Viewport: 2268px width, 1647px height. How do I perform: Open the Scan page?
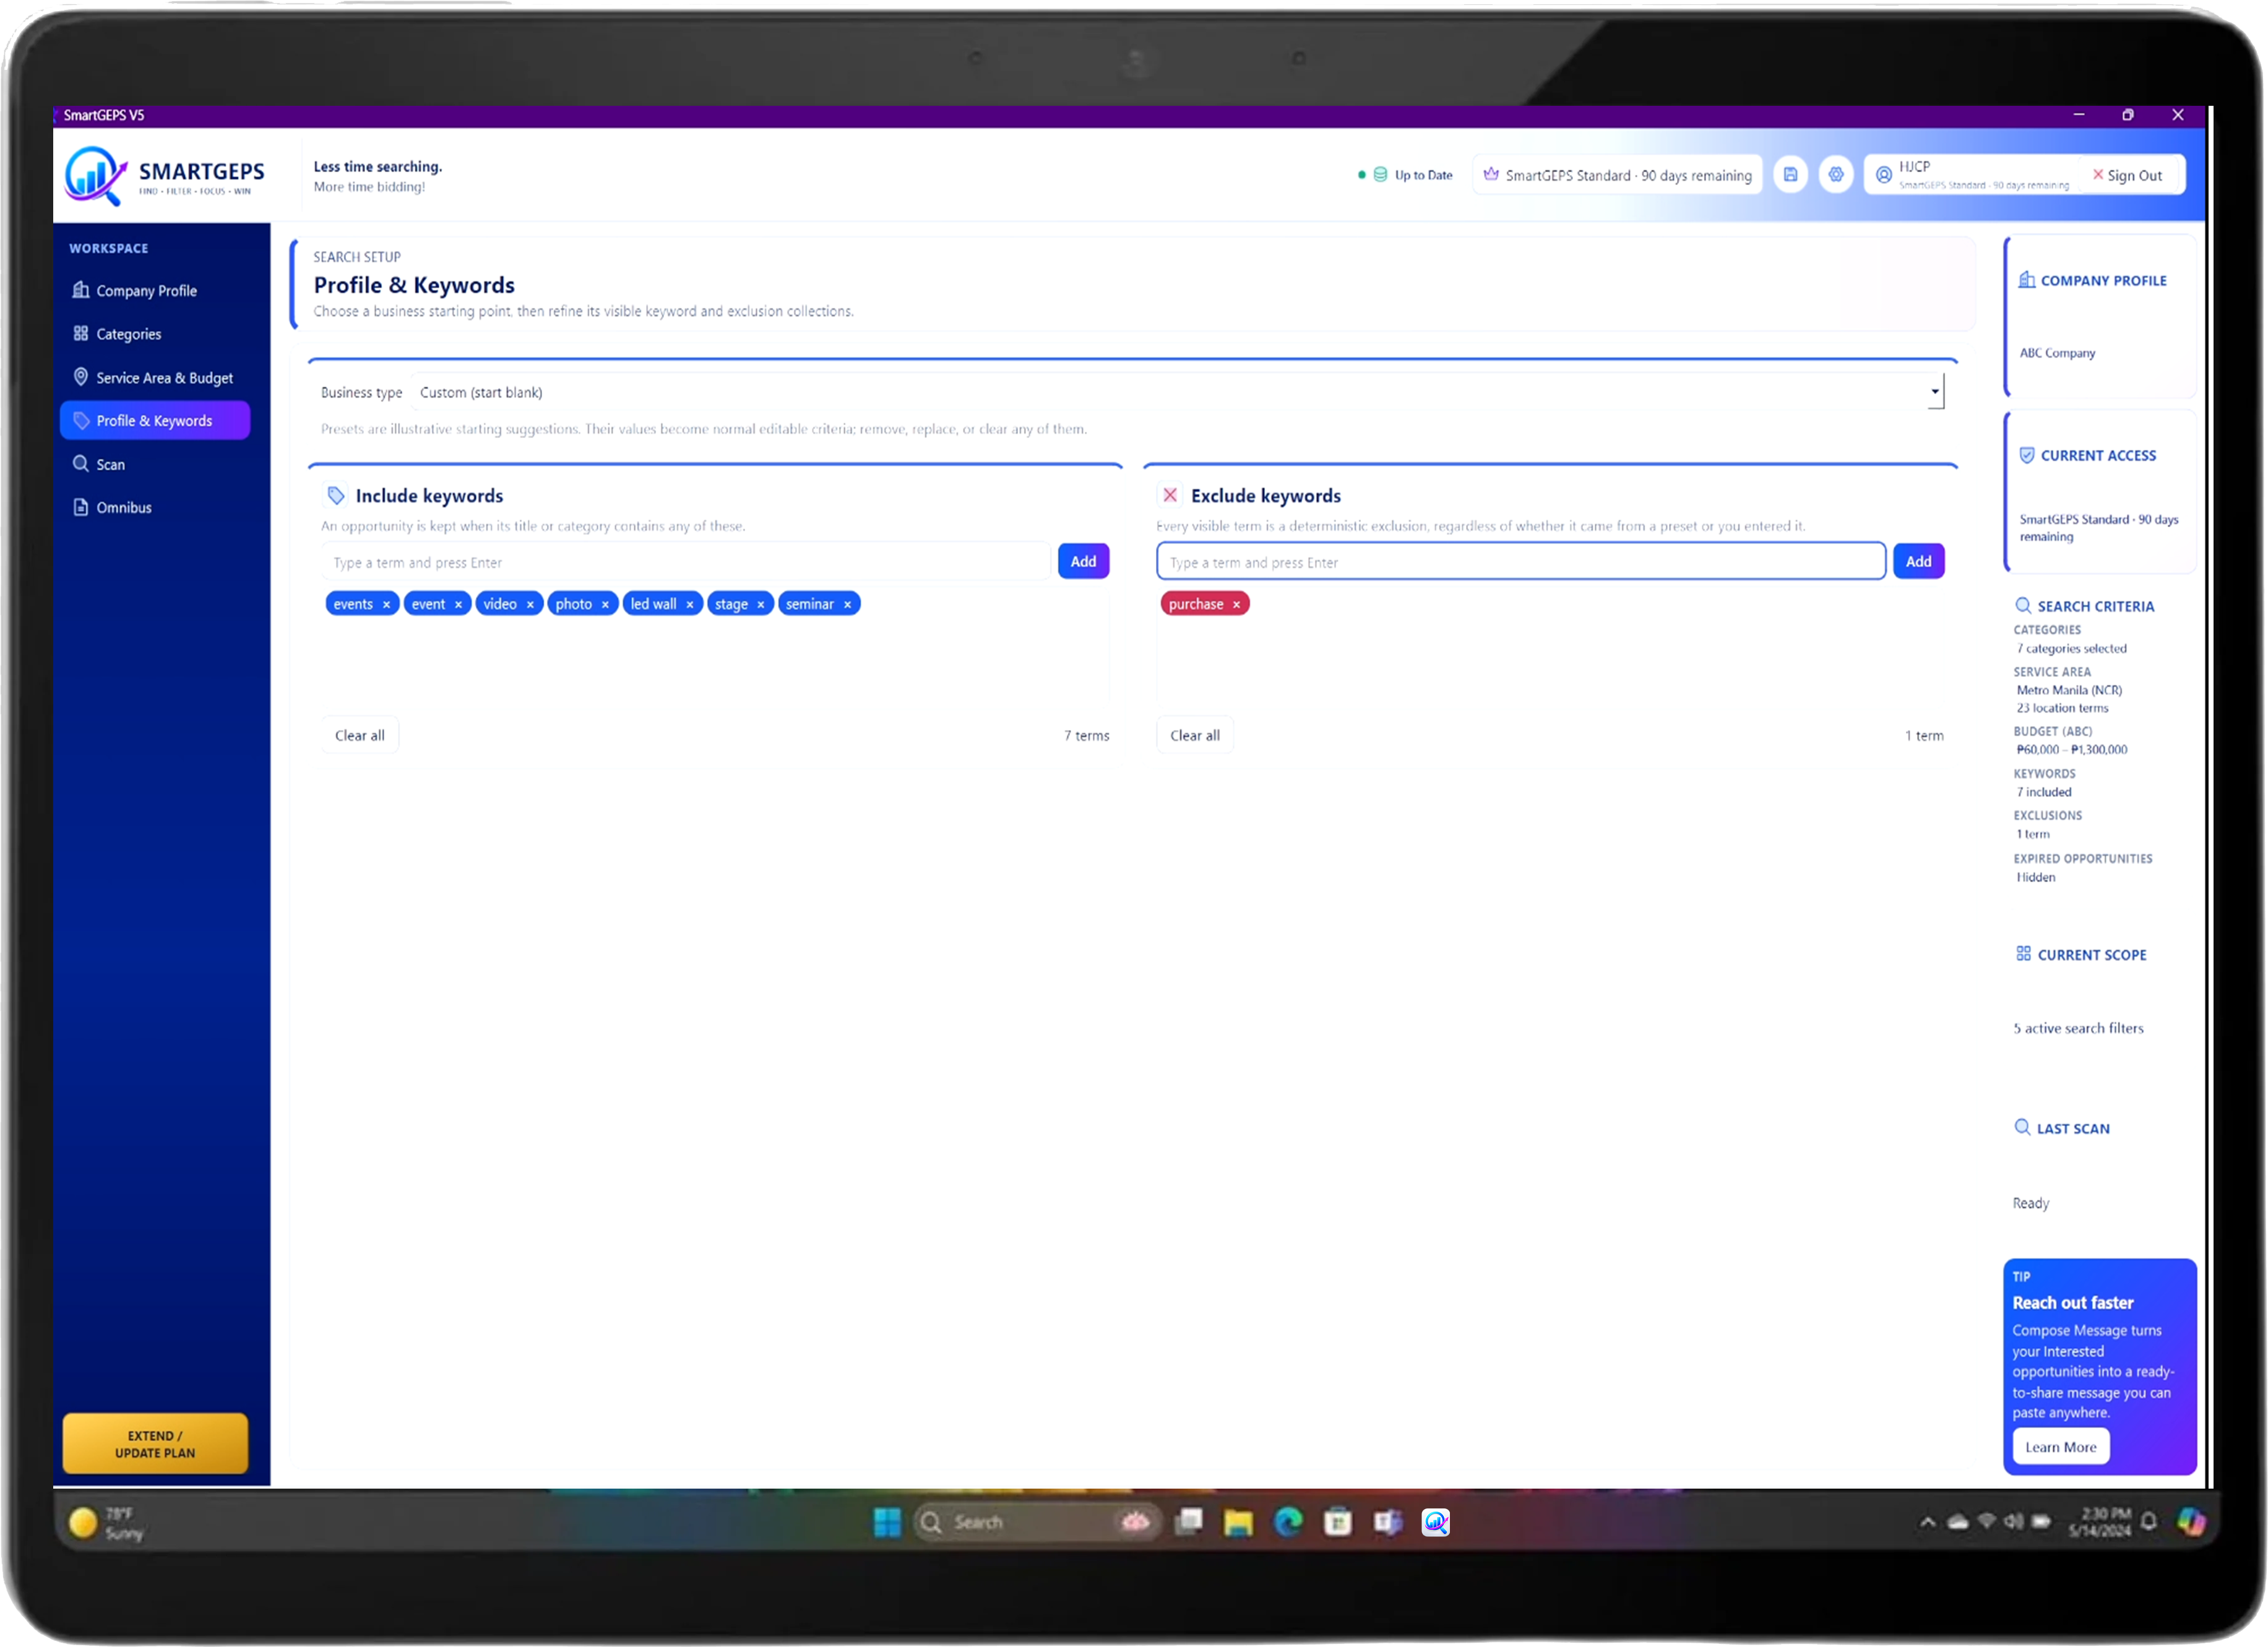click(155, 464)
